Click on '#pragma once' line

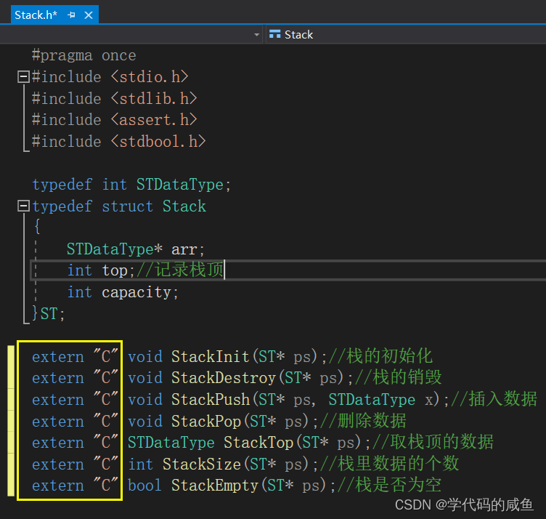click(84, 55)
